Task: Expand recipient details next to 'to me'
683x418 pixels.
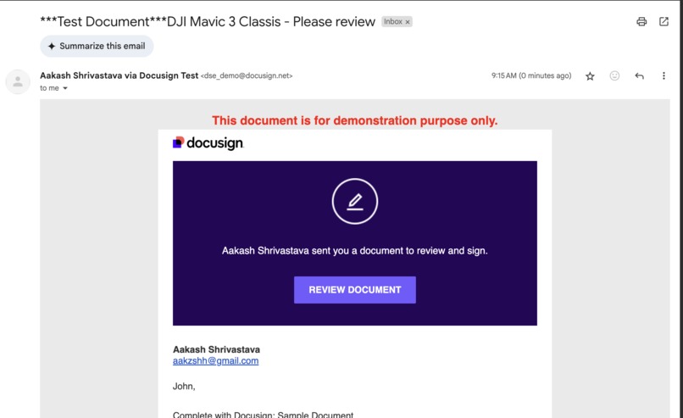Action: (x=65, y=88)
